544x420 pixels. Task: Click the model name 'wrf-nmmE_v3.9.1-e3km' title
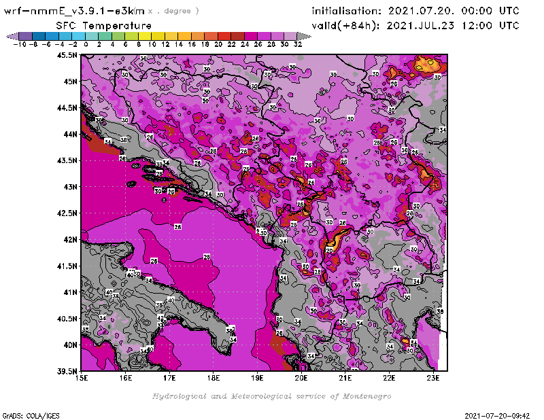click(x=74, y=11)
